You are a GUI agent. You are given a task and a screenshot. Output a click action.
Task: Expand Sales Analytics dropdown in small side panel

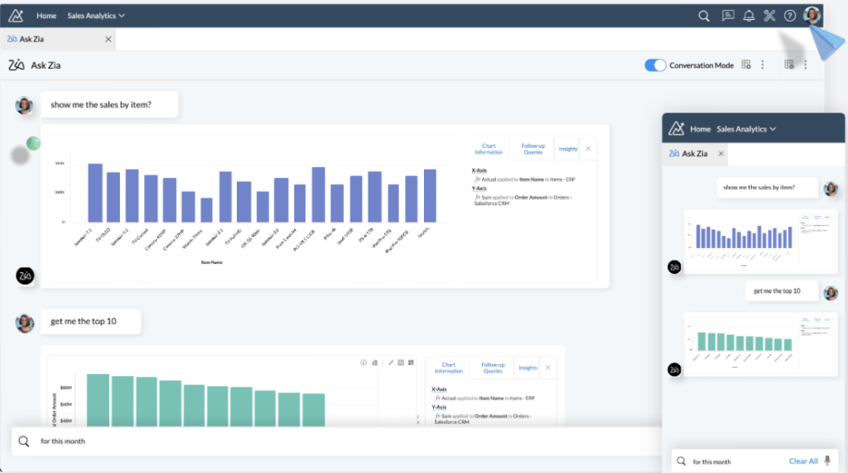[746, 129]
